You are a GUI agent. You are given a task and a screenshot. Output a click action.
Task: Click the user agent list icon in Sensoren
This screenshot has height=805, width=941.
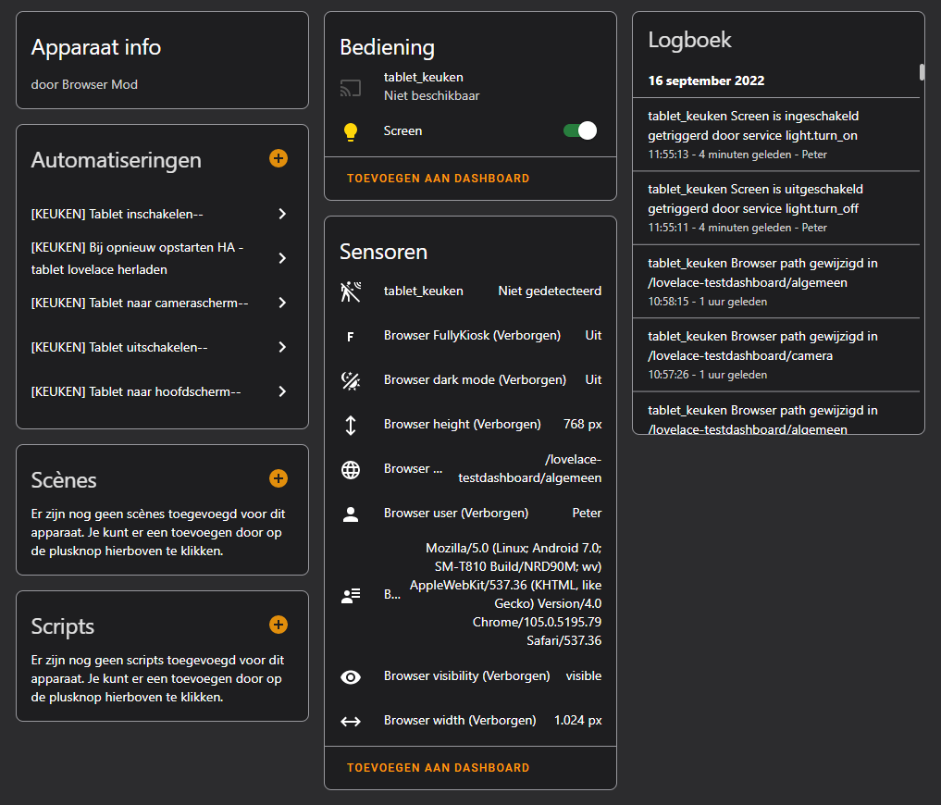click(x=351, y=594)
